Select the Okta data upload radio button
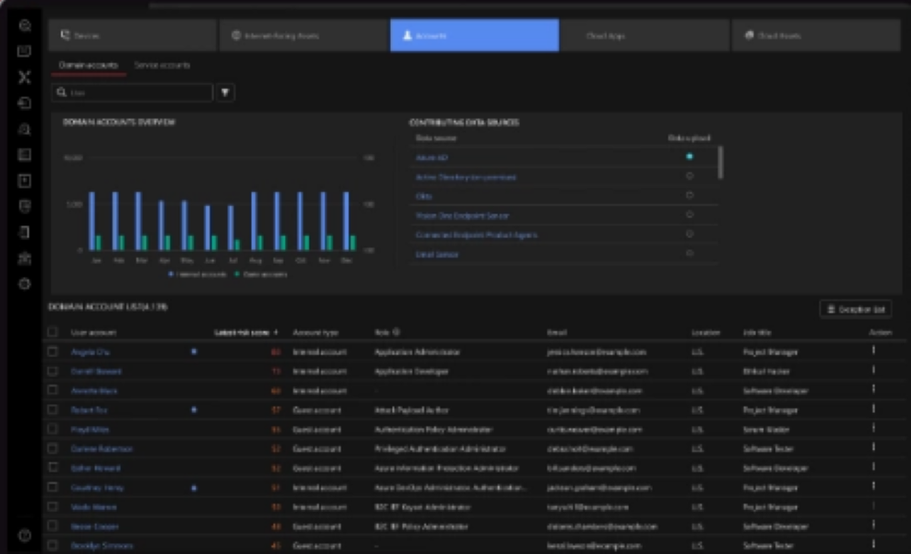 click(689, 196)
